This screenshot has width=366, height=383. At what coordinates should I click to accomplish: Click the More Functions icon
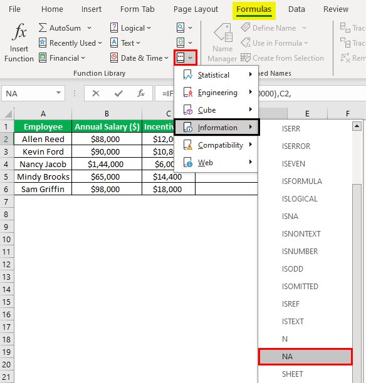click(180, 58)
